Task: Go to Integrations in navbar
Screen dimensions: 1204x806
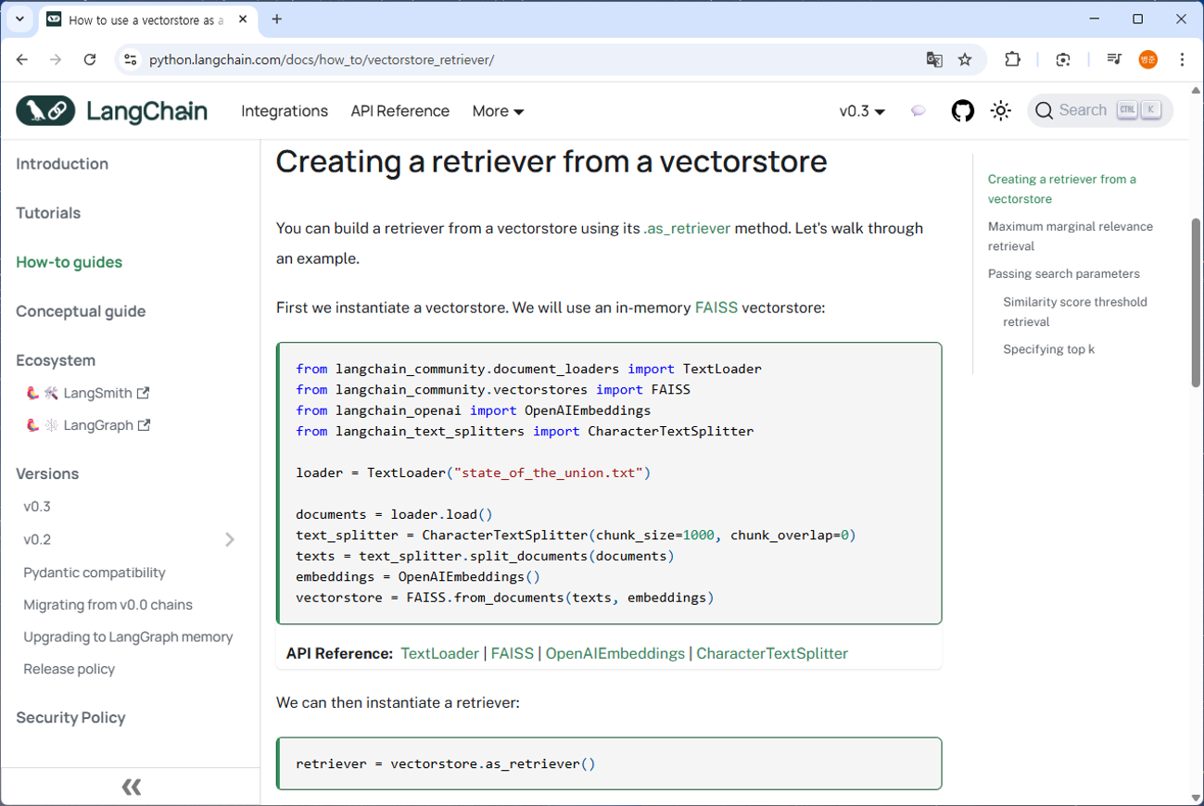Action: pos(285,111)
